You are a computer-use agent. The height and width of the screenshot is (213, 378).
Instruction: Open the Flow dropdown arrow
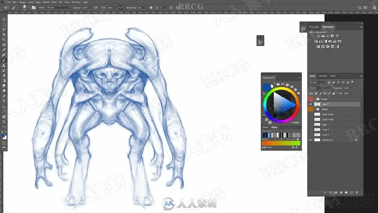coord(115,7)
